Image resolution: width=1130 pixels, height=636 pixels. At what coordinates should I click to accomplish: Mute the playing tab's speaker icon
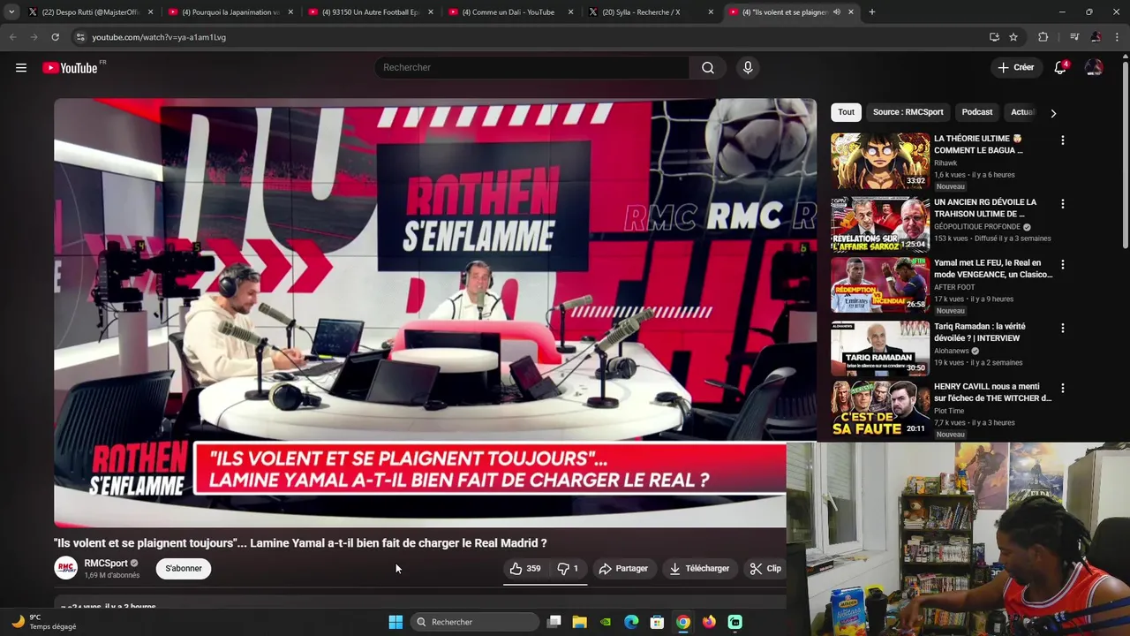point(836,12)
